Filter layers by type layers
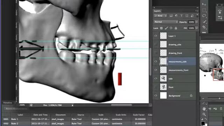This screenshot has height=126, width=224. (181, 16)
